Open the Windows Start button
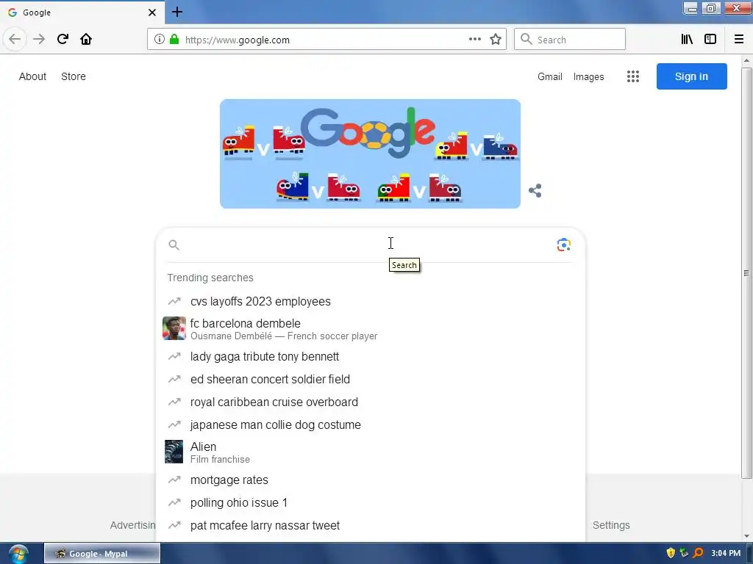This screenshot has height=564, width=753. click(x=18, y=554)
